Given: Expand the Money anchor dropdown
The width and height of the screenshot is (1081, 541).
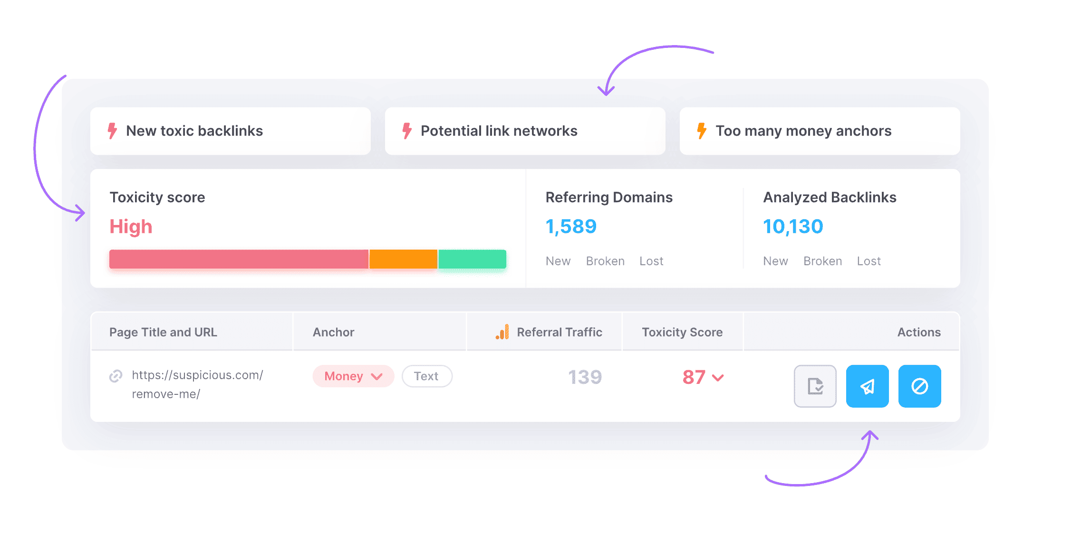Looking at the screenshot, I should pyautogui.click(x=377, y=376).
